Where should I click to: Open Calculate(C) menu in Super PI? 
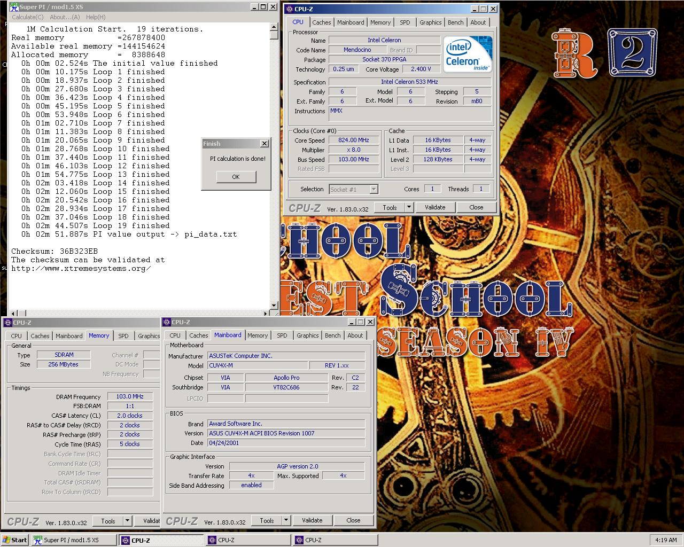click(28, 17)
